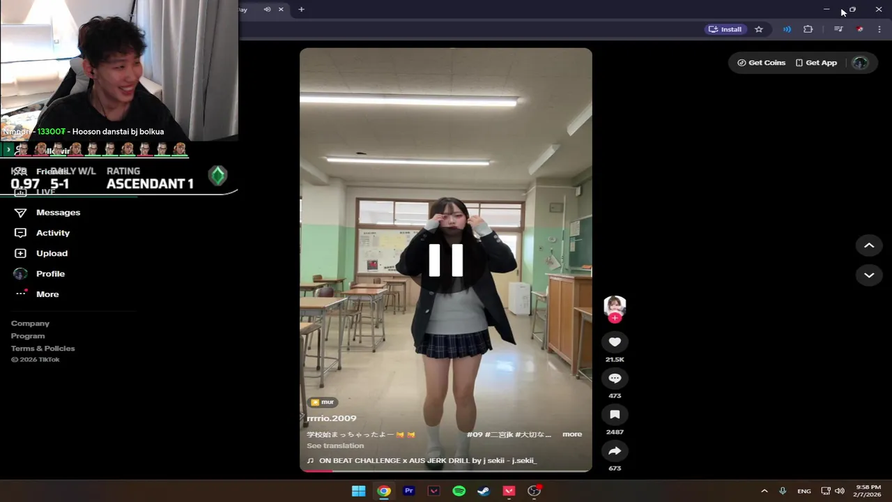The image size is (892, 502).
Task: Open Premiere Pro from taskbar
Action: pyautogui.click(x=409, y=491)
